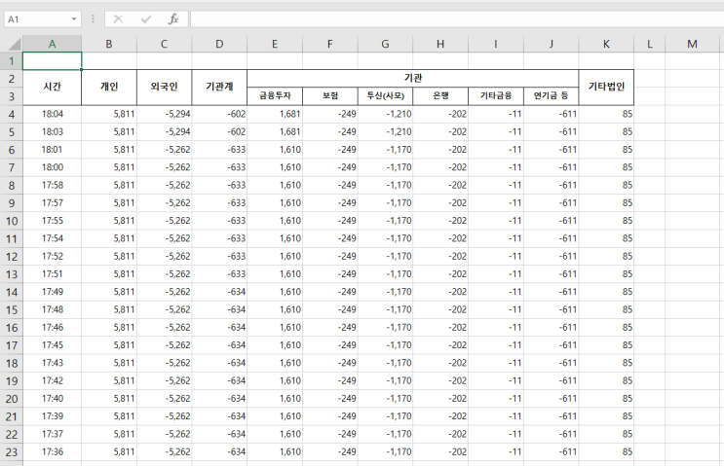Click the Select All corner triangle

pos(15,44)
